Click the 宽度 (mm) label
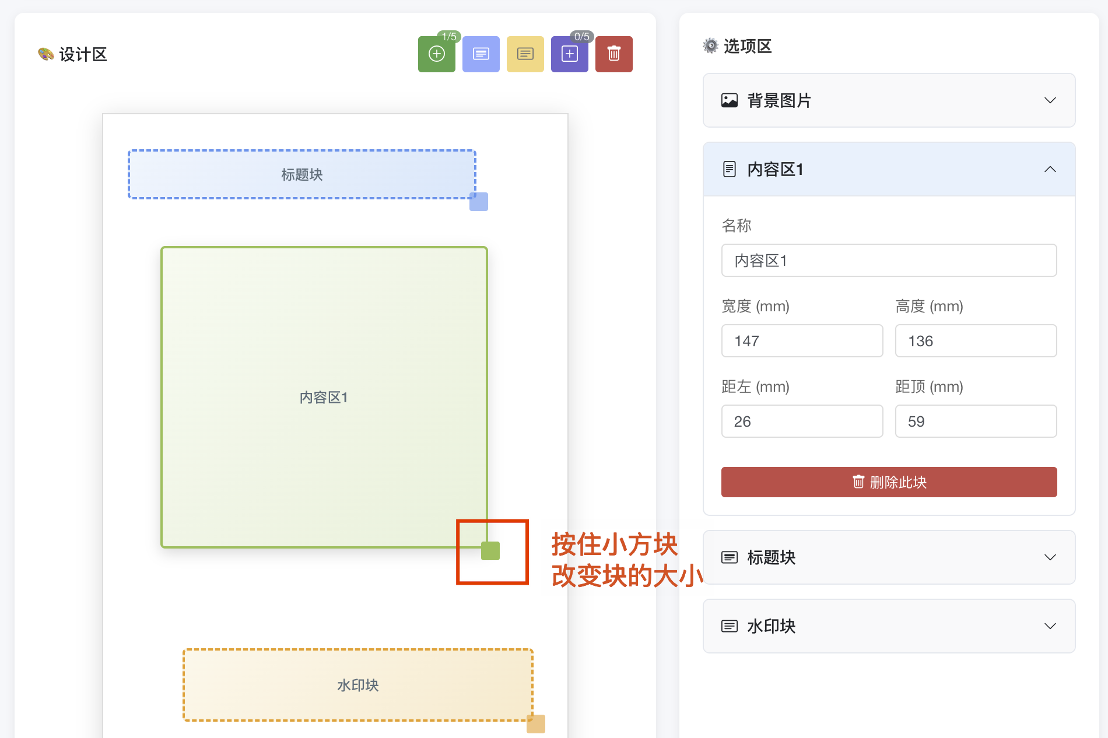 point(755,306)
